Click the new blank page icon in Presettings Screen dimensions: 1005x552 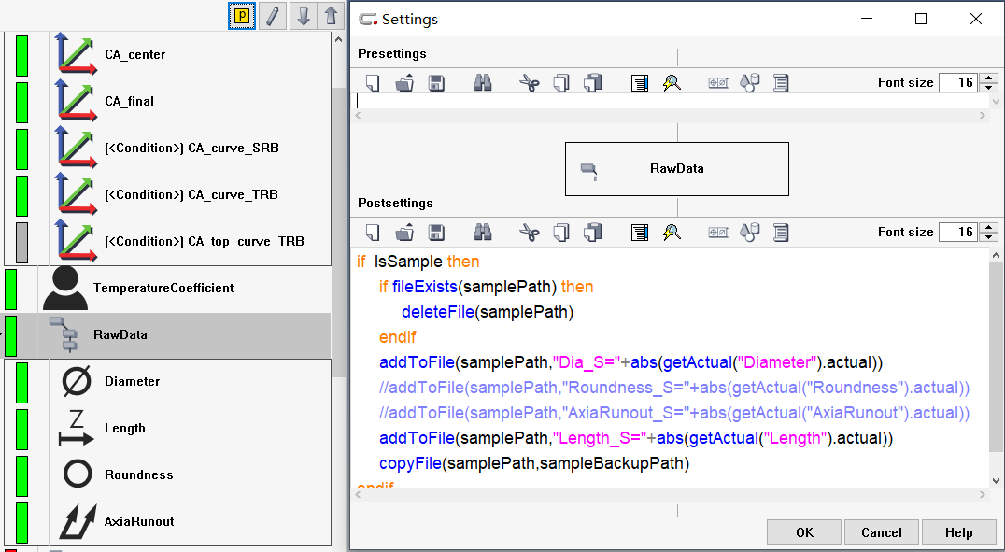(x=373, y=83)
